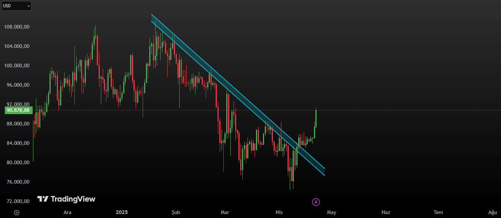Click the chart settings gear icon

click(17, 213)
